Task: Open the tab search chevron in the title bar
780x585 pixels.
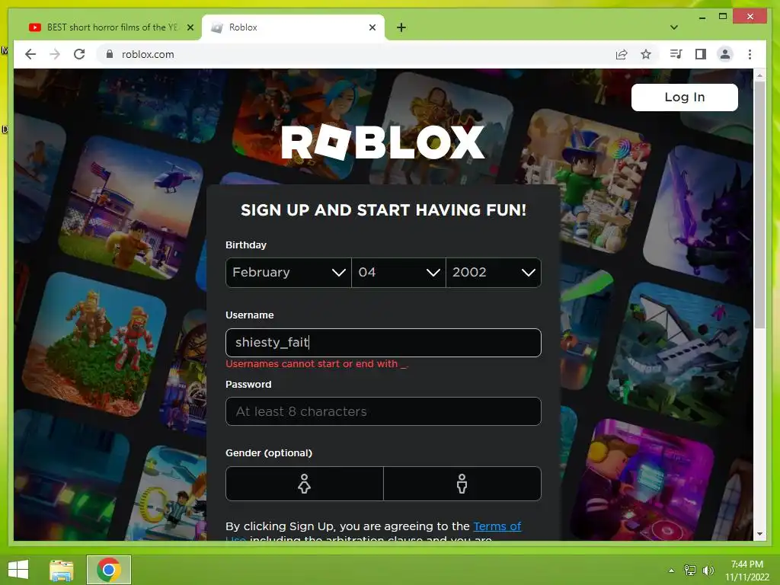Action: pyautogui.click(x=674, y=27)
